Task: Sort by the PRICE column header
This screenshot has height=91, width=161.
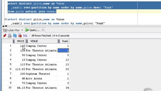Action: click(19, 41)
